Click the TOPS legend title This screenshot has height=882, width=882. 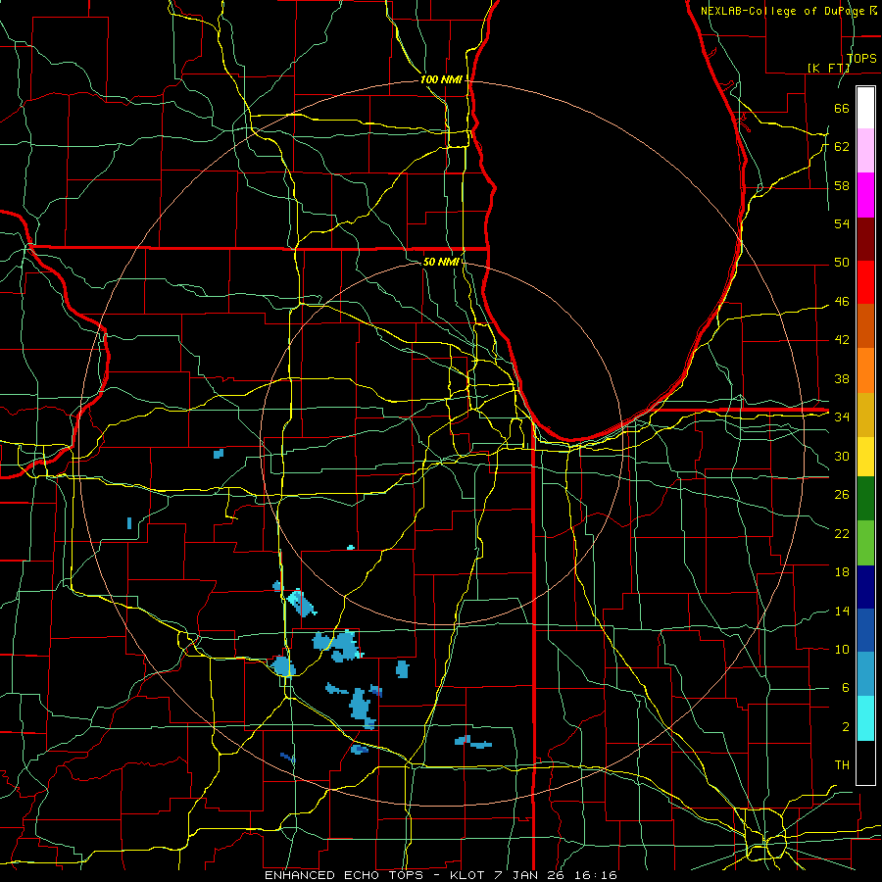coord(861,59)
